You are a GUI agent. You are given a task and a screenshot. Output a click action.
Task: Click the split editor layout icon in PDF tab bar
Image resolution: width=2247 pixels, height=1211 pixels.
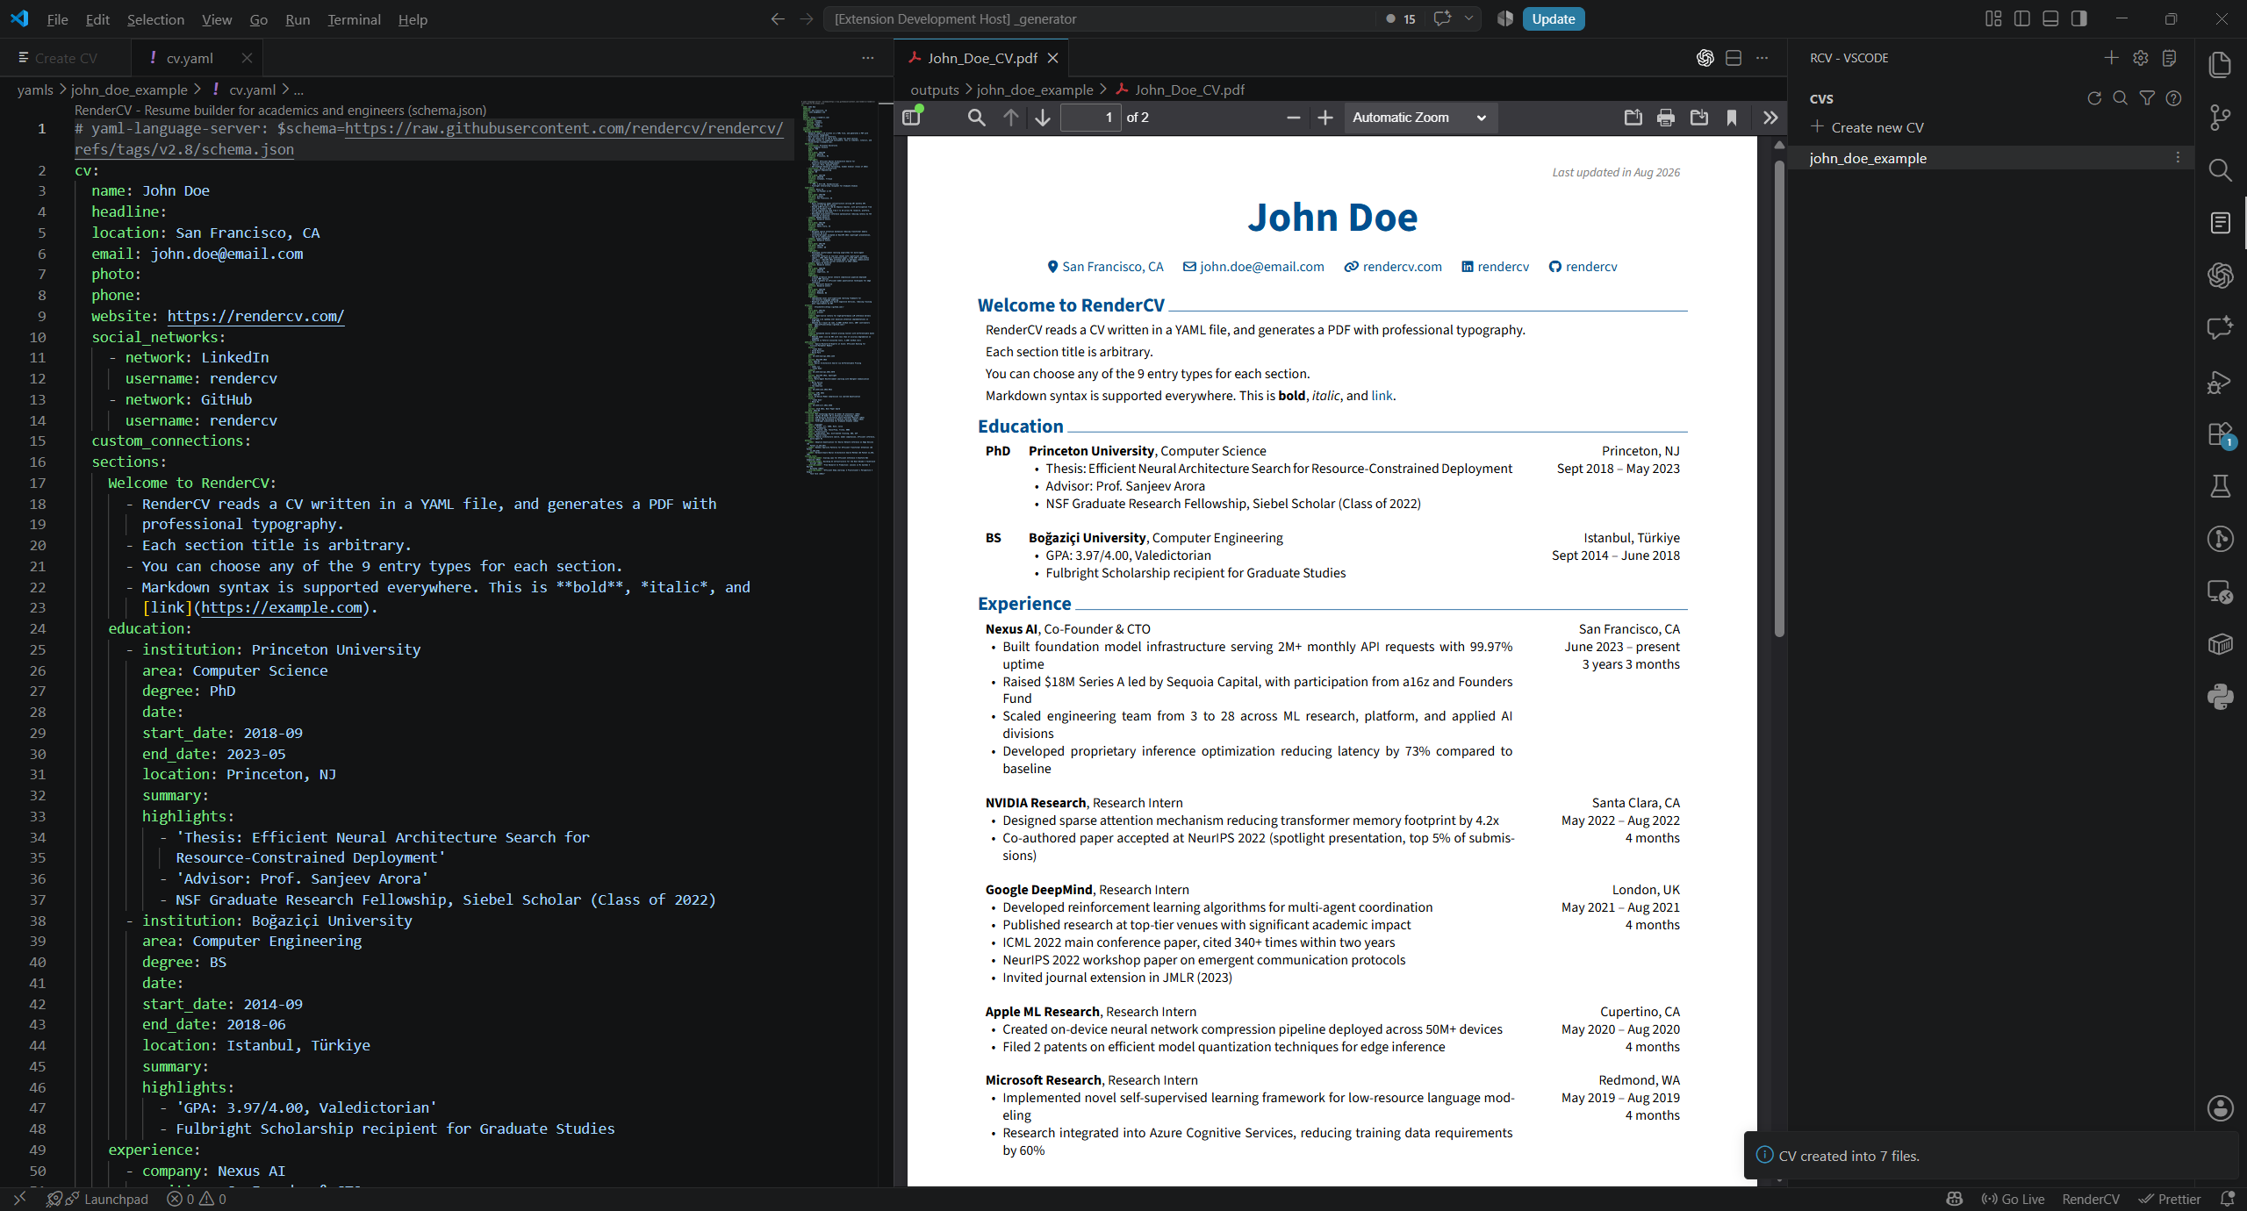1734,58
